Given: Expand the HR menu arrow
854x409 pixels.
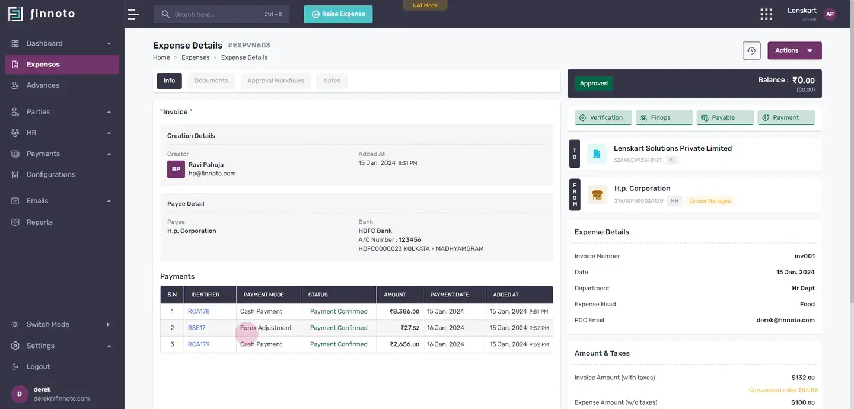Looking at the screenshot, I should pyautogui.click(x=109, y=133).
